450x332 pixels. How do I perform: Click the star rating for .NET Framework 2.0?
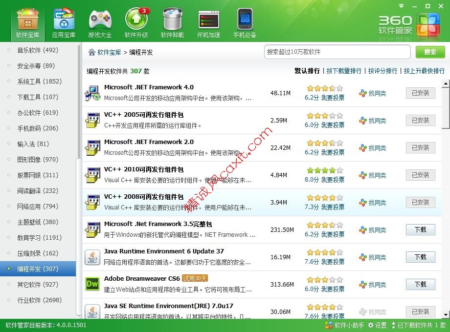pos(325,143)
